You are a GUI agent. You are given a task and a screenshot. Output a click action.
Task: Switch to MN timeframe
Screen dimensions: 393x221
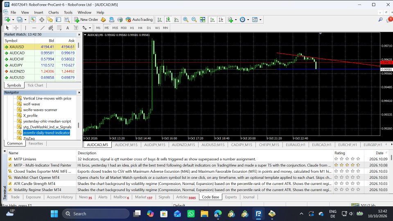point(165,28)
